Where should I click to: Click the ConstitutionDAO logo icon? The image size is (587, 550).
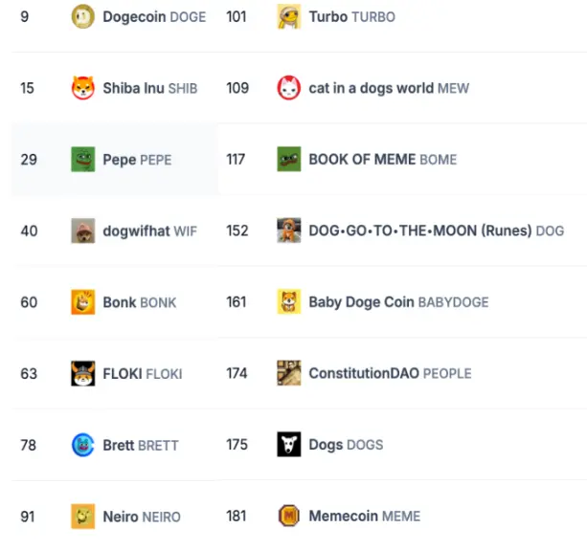click(x=289, y=373)
